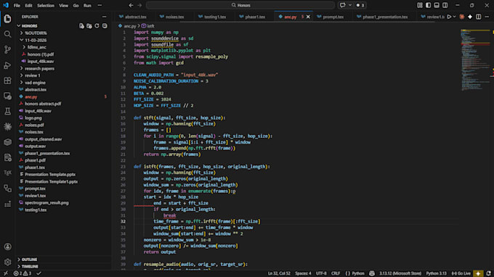This screenshot has height=277, width=494.
Task: Toggle primary side bar visibility
Action: click(428, 5)
